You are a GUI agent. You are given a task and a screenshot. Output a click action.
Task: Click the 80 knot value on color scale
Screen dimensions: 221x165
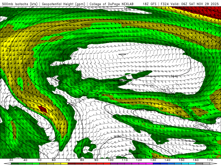coord(82,160)
